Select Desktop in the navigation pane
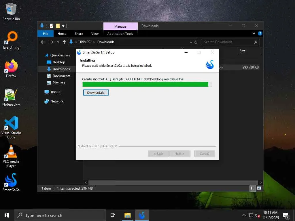The width and height of the screenshot is (295, 221). click(56, 62)
